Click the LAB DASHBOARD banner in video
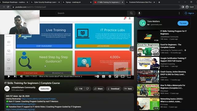This screenshot has height=111, width=197. [x=103, y=46]
